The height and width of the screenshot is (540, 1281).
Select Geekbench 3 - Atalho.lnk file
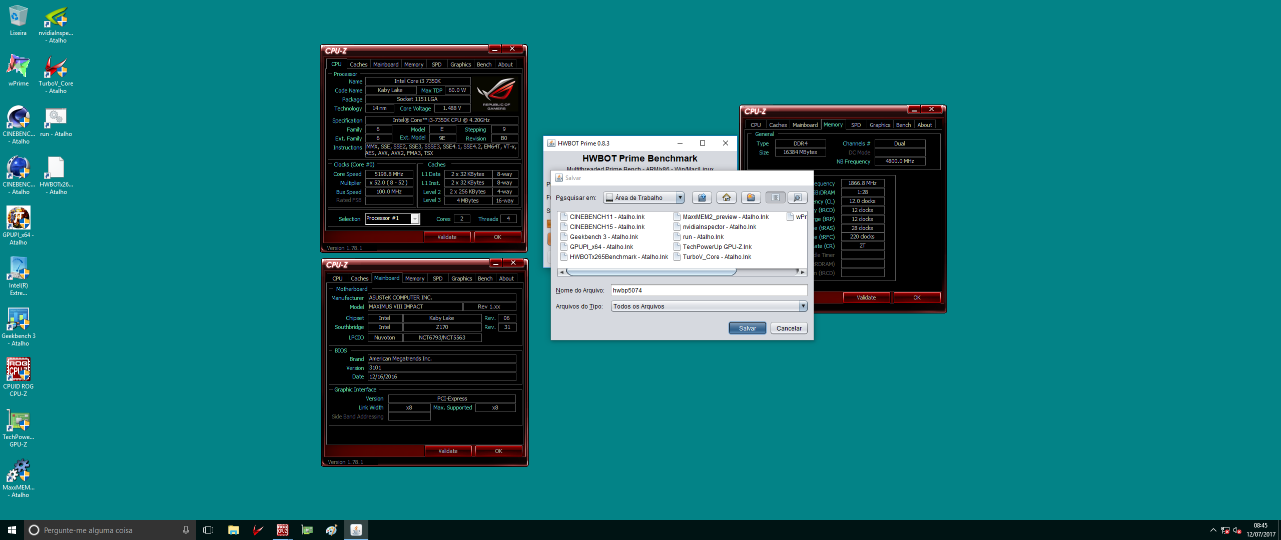tap(599, 236)
